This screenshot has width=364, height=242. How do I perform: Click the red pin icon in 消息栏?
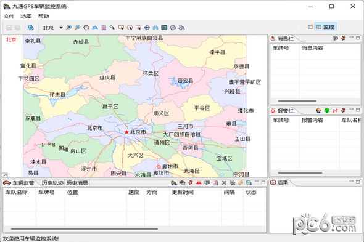[344, 38]
